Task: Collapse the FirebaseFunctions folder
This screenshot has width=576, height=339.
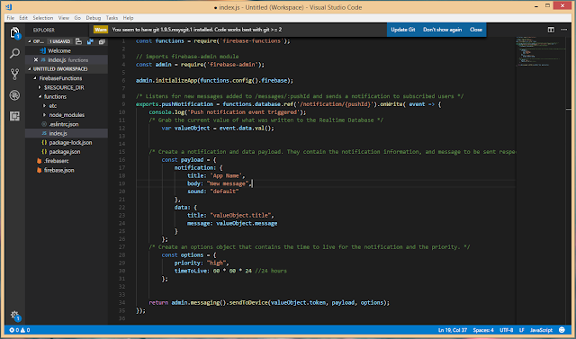Action: coord(35,78)
